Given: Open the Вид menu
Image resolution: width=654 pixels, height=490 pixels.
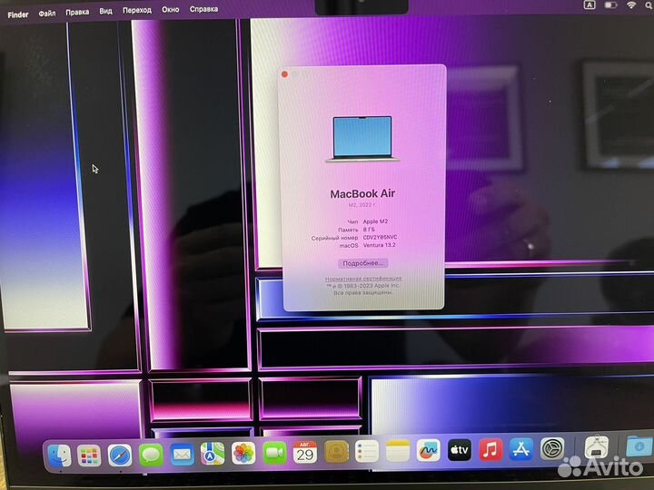Looking at the screenshot, I should click(105, 11).
